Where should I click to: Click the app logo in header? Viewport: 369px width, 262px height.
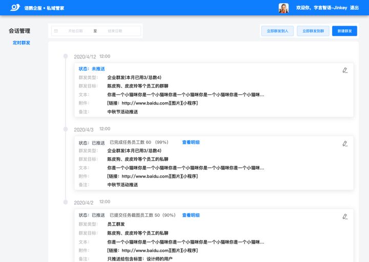coord(15,8)
